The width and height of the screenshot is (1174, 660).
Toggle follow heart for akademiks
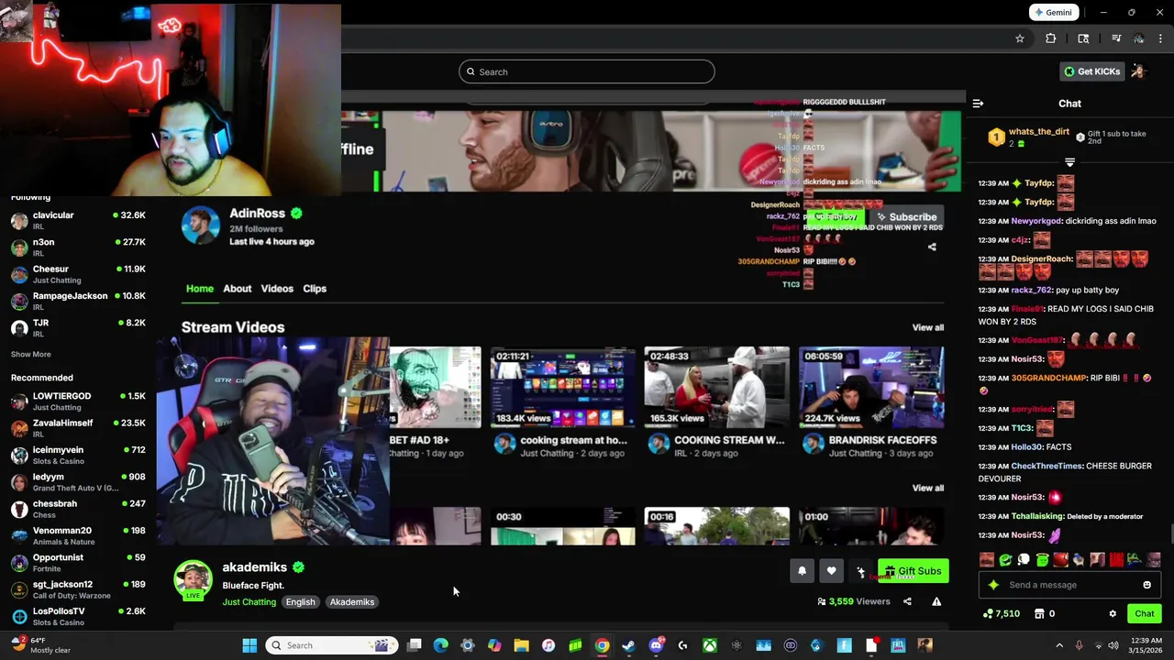[831, 571]
